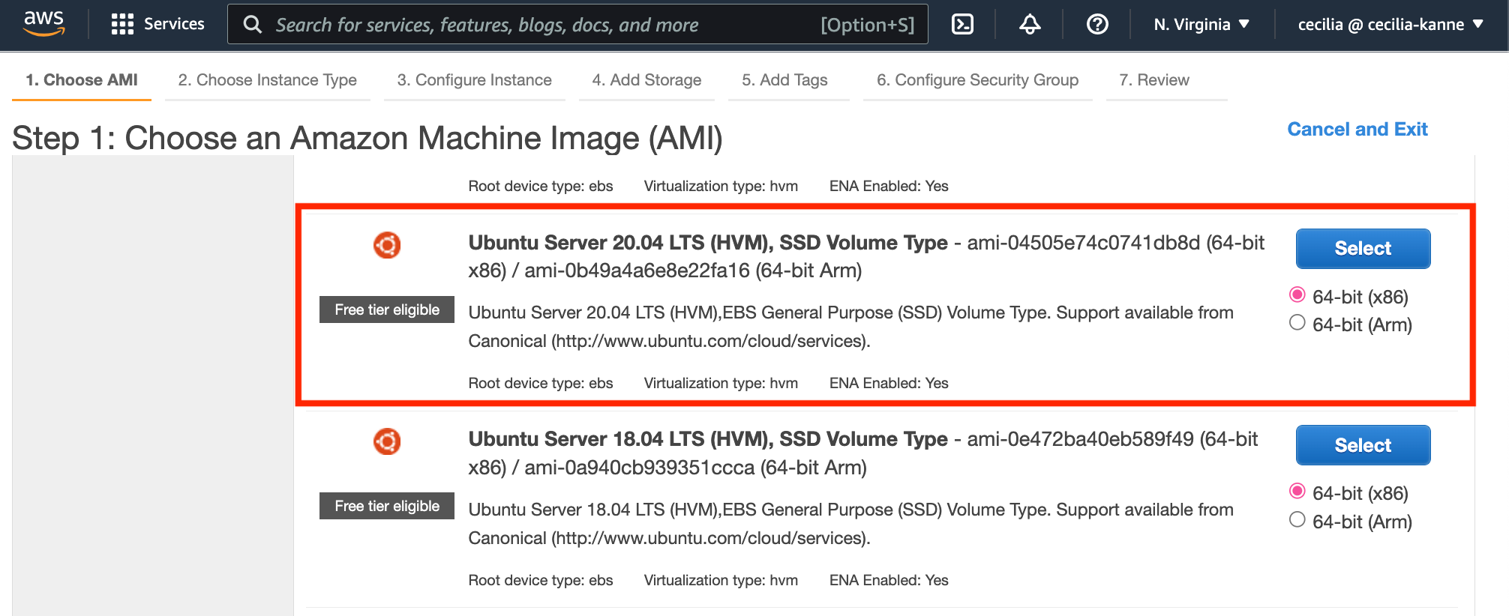This screenshot has height=616, width=1509.
Task: Click the AWS logo home icon
Action: tap(44, 24)
